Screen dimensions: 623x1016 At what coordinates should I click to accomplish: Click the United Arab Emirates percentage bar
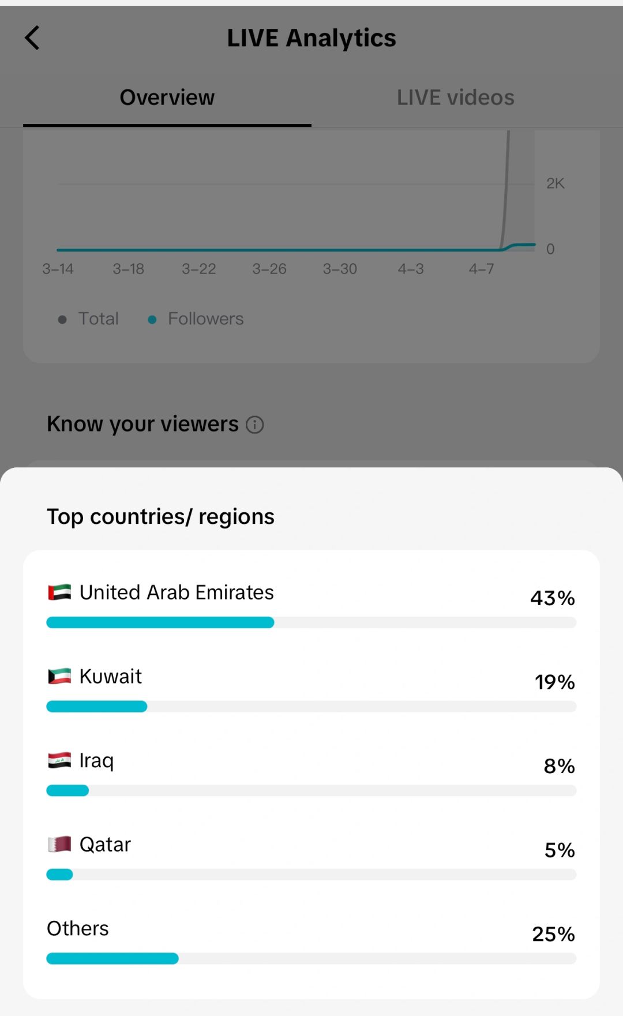click(311, 623)
